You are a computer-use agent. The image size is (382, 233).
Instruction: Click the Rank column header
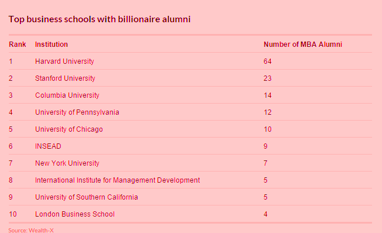(18, 44)
